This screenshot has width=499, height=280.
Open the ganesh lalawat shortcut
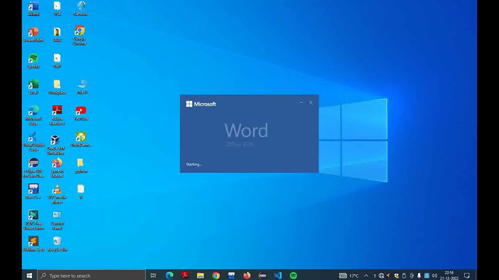(x=57, y=168)
